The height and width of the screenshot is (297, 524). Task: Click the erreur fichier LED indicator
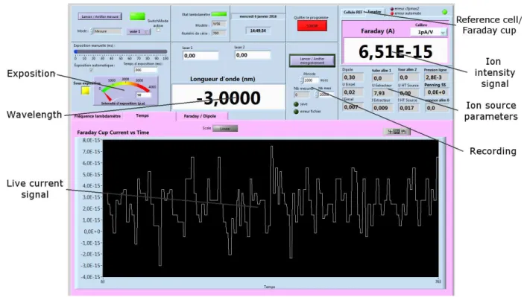(296, 112)
